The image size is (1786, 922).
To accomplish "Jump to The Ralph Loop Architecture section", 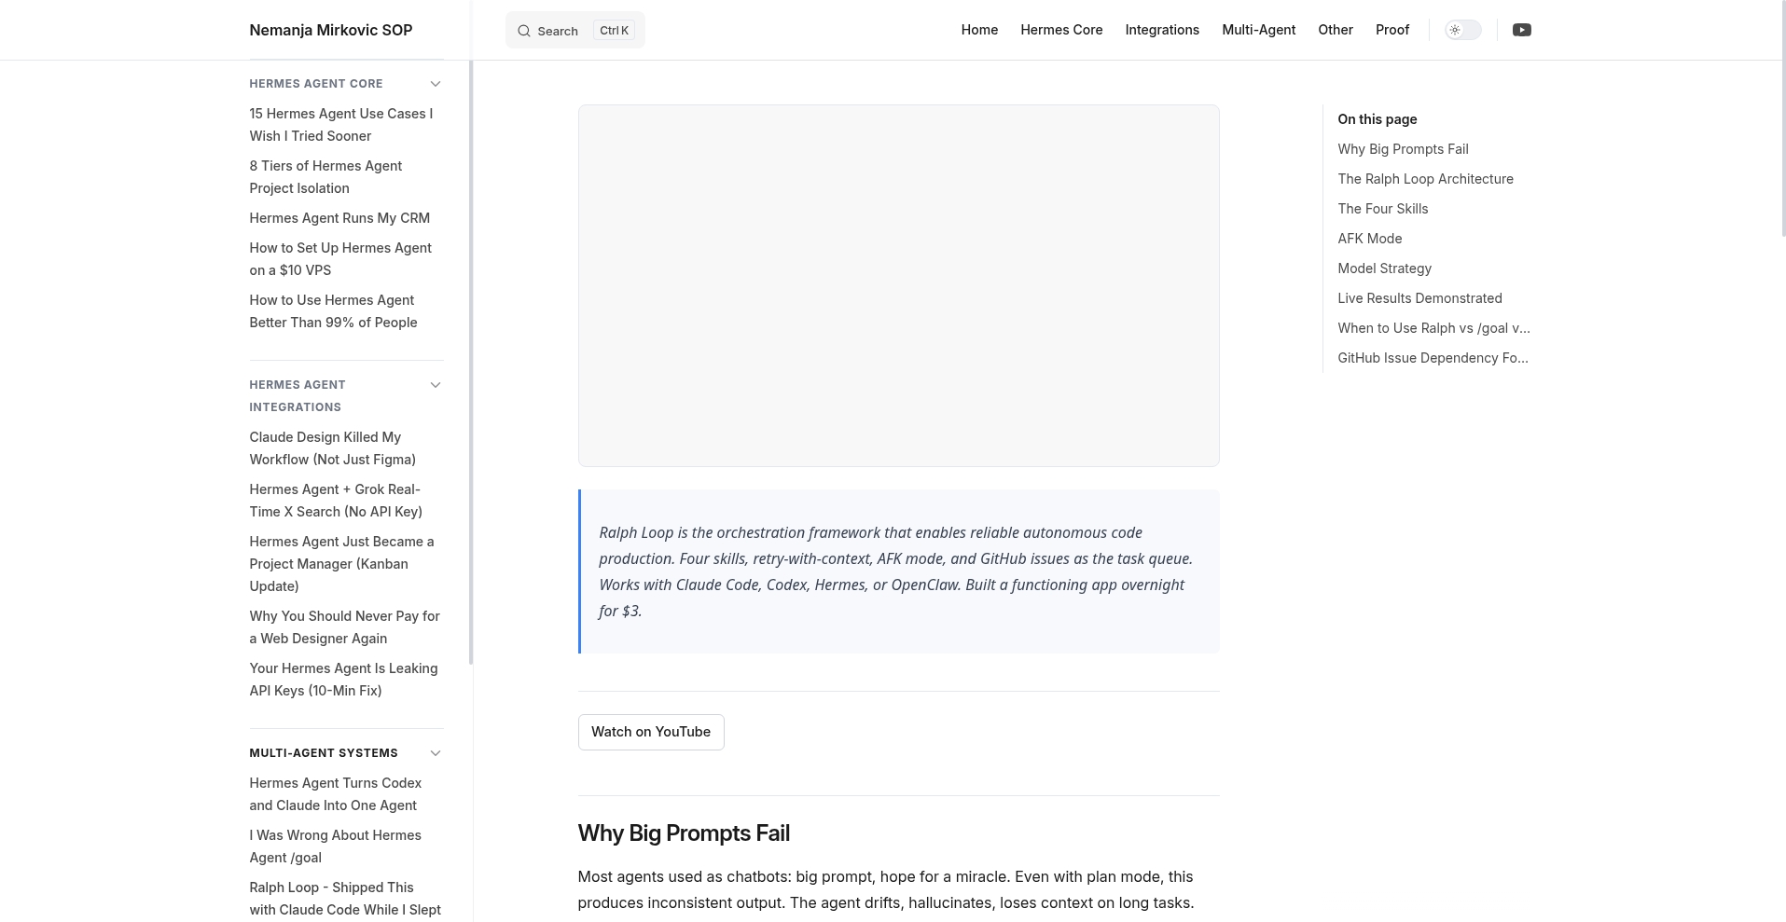I will 1425,179.
